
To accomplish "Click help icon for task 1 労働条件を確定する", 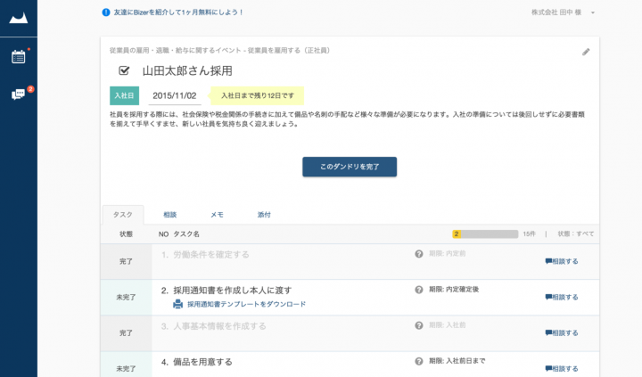I will coord(418,254).
